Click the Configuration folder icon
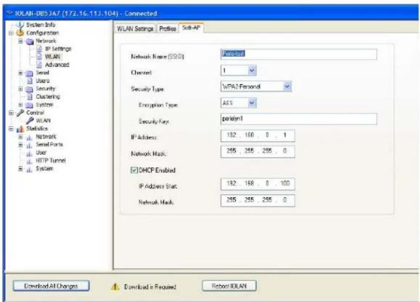 tap(20, 33)
